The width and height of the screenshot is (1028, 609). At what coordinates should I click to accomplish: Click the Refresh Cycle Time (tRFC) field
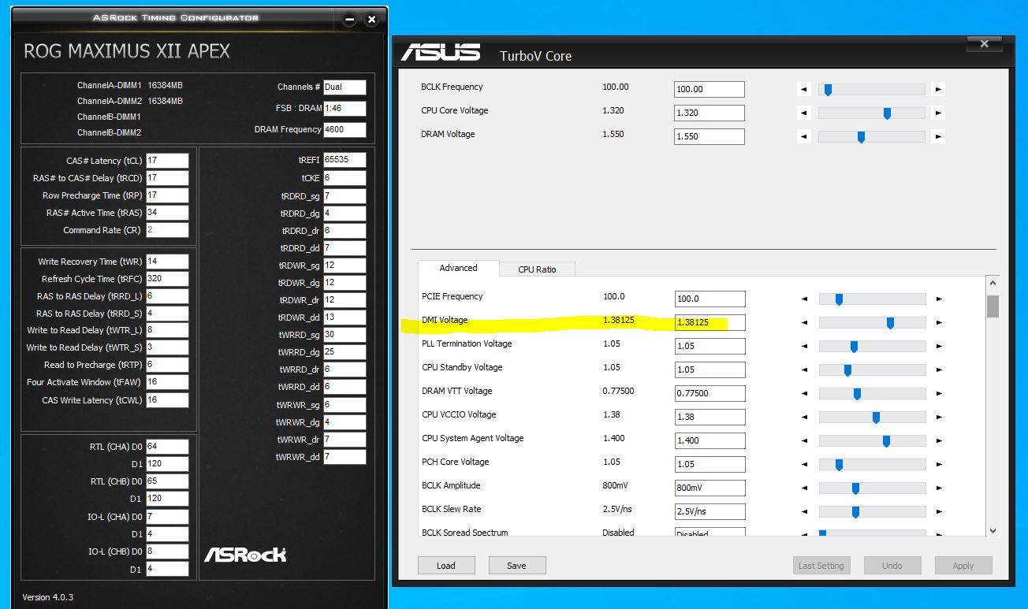[x=167, y=279]
